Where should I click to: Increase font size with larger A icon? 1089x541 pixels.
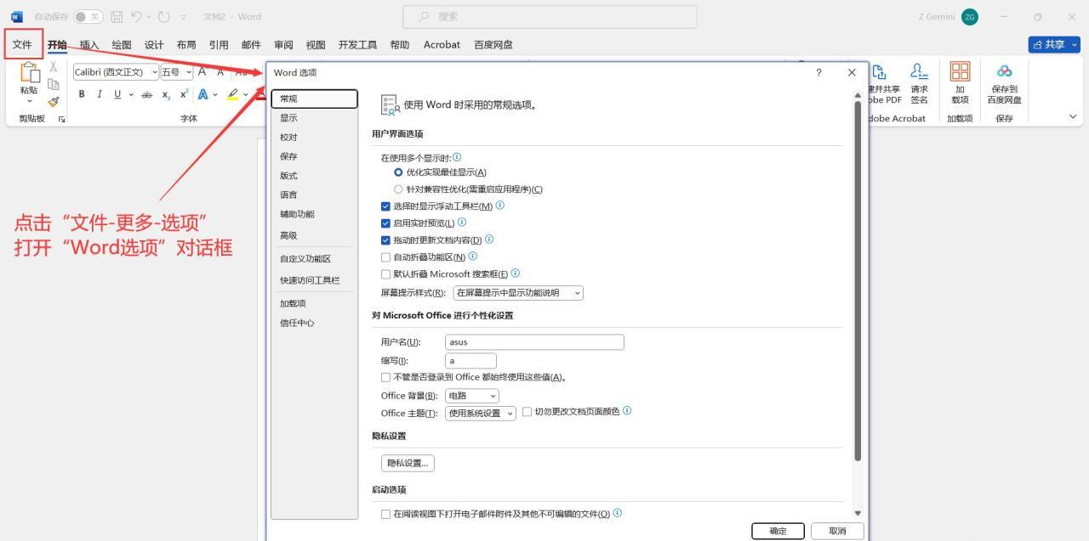202,72
